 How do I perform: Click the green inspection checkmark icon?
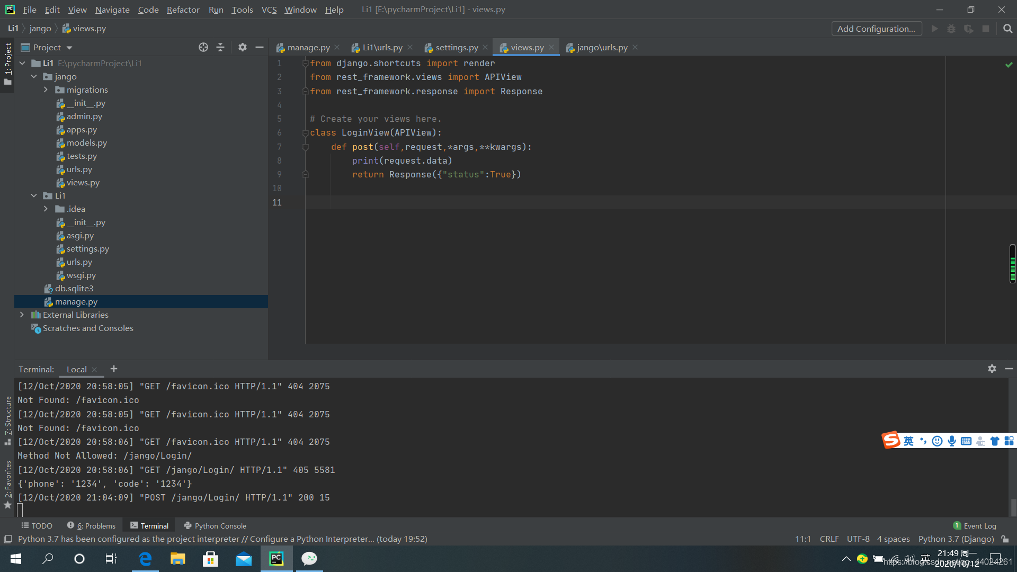tap(1009, 65)
